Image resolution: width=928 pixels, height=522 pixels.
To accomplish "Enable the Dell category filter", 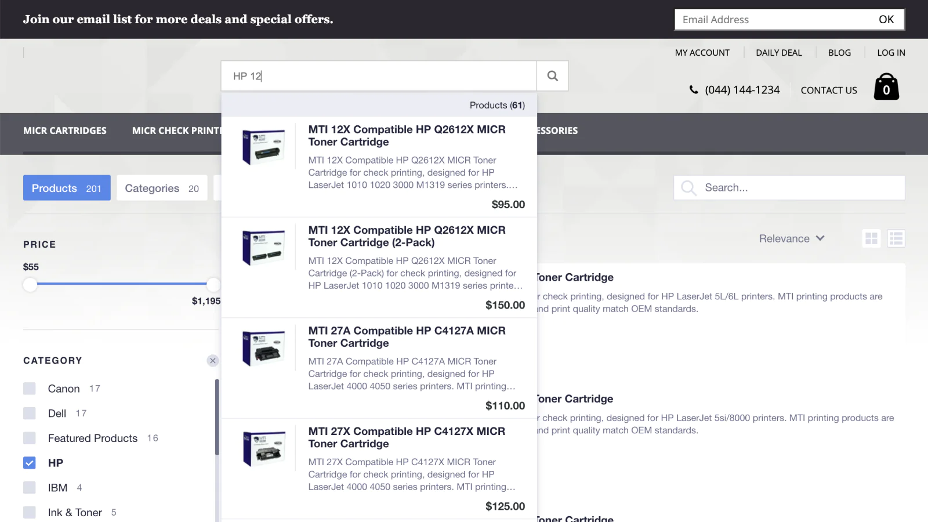I will [30, 414].
